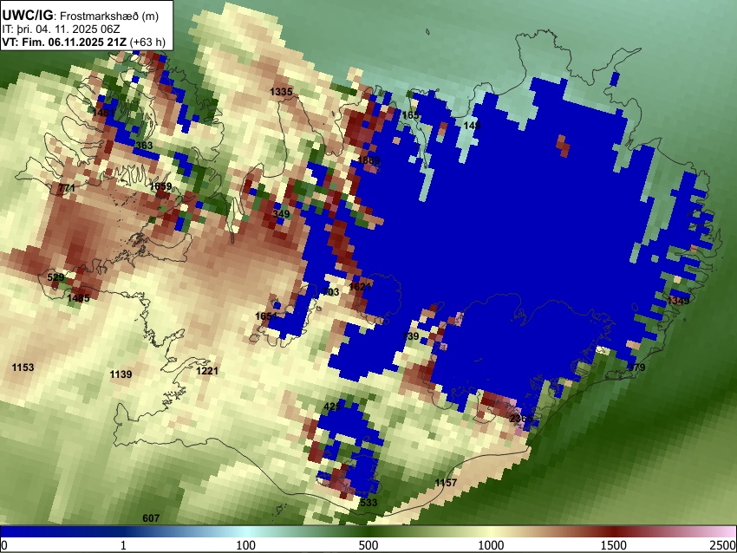737x553 pixels.
Task: Click the map value label 1659
Action: tap(160, 186)
